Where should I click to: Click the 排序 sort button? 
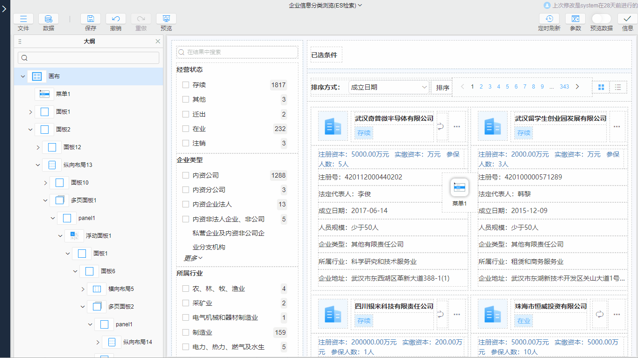(x=442, y=88)
